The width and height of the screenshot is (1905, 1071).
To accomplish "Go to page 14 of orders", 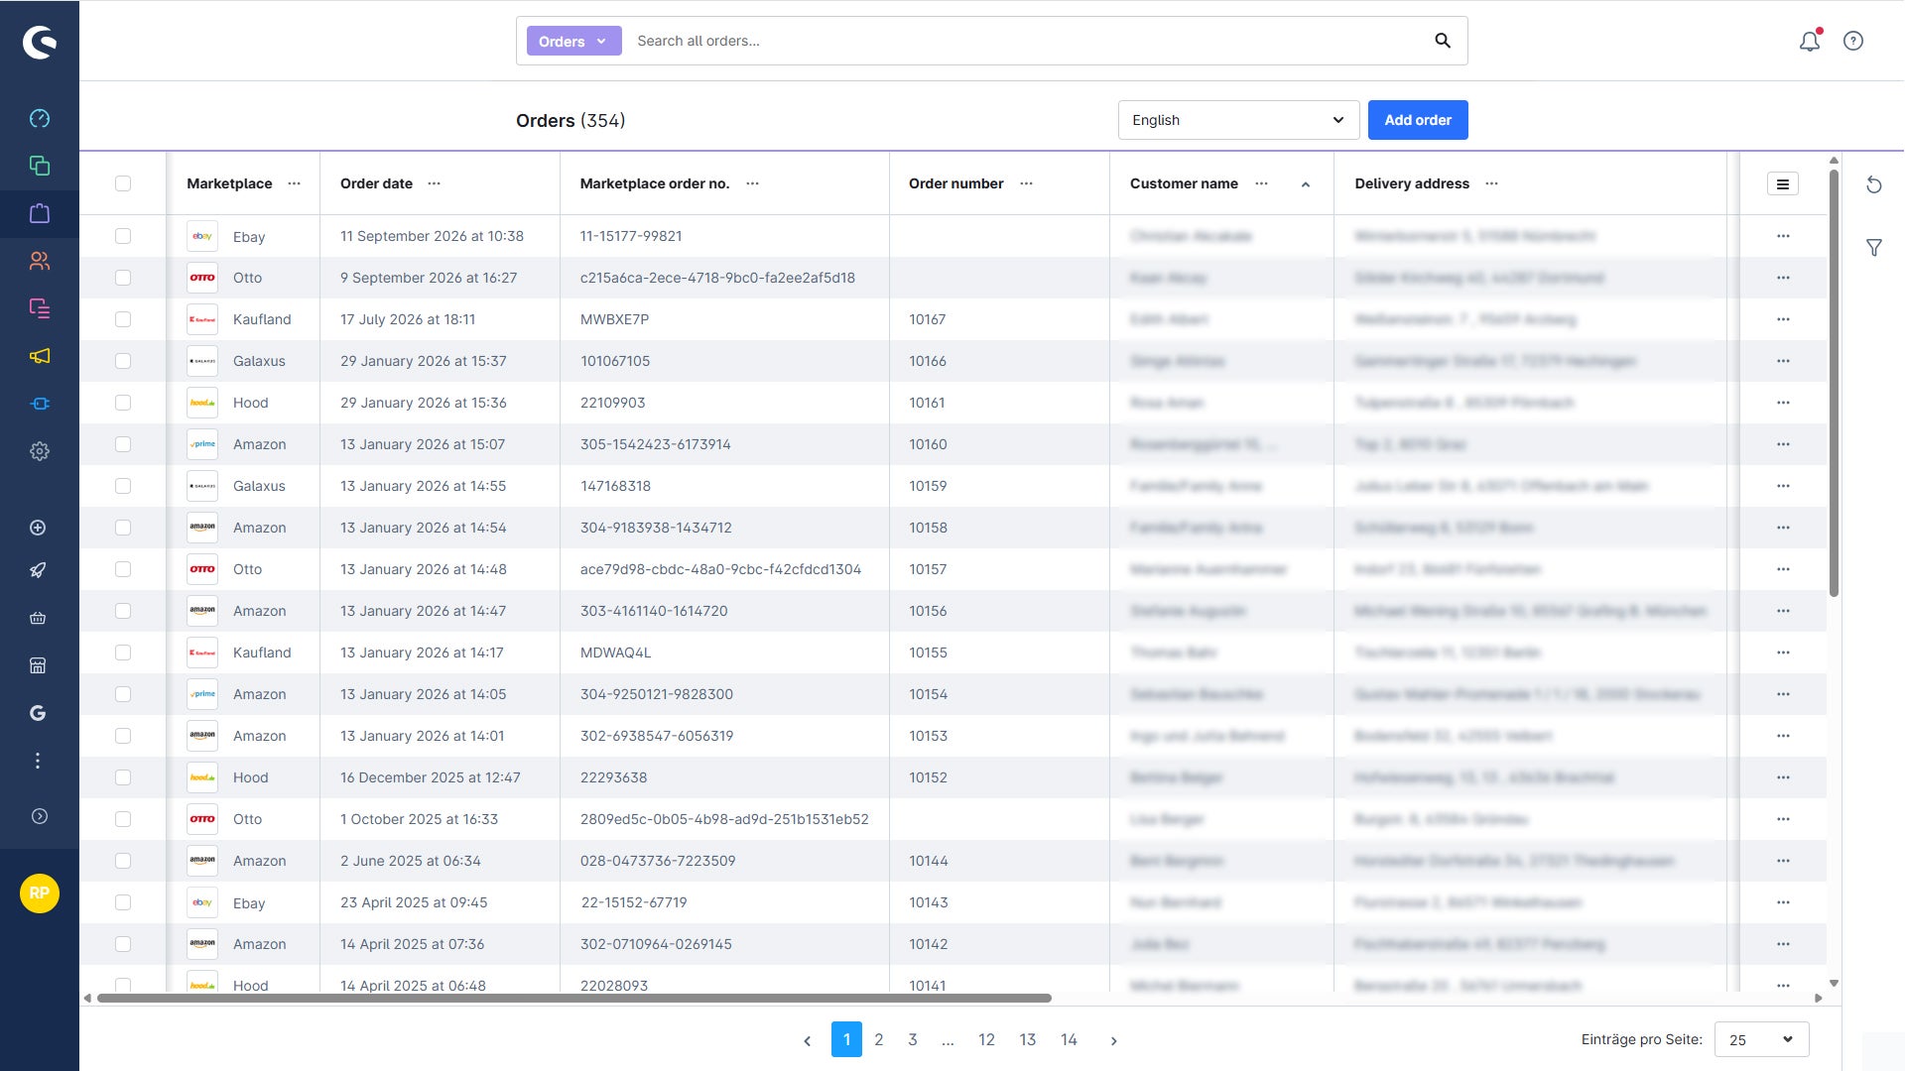I will [x=1069, y=1039].
